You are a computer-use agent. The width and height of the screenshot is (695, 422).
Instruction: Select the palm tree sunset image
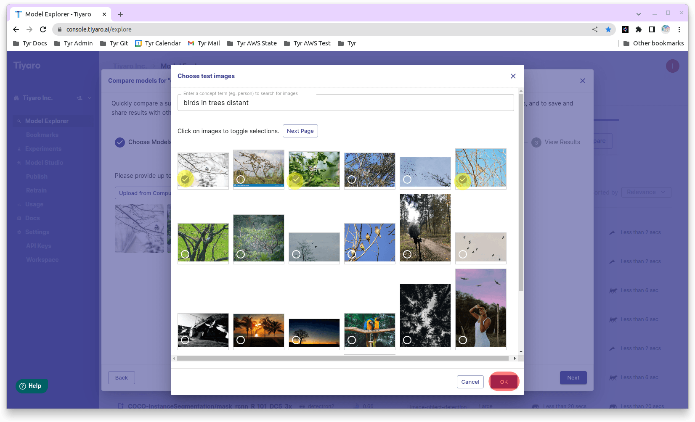(x=259, y=330)
